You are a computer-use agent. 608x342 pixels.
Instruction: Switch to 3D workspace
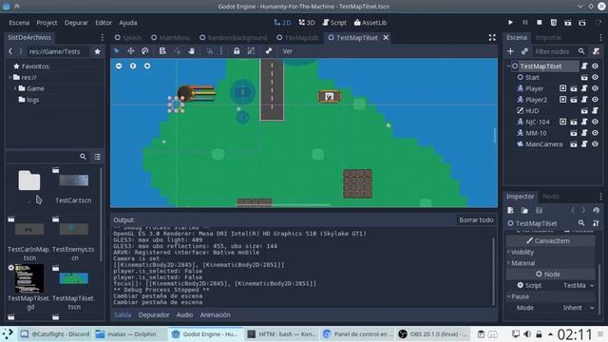pos(307,23)
